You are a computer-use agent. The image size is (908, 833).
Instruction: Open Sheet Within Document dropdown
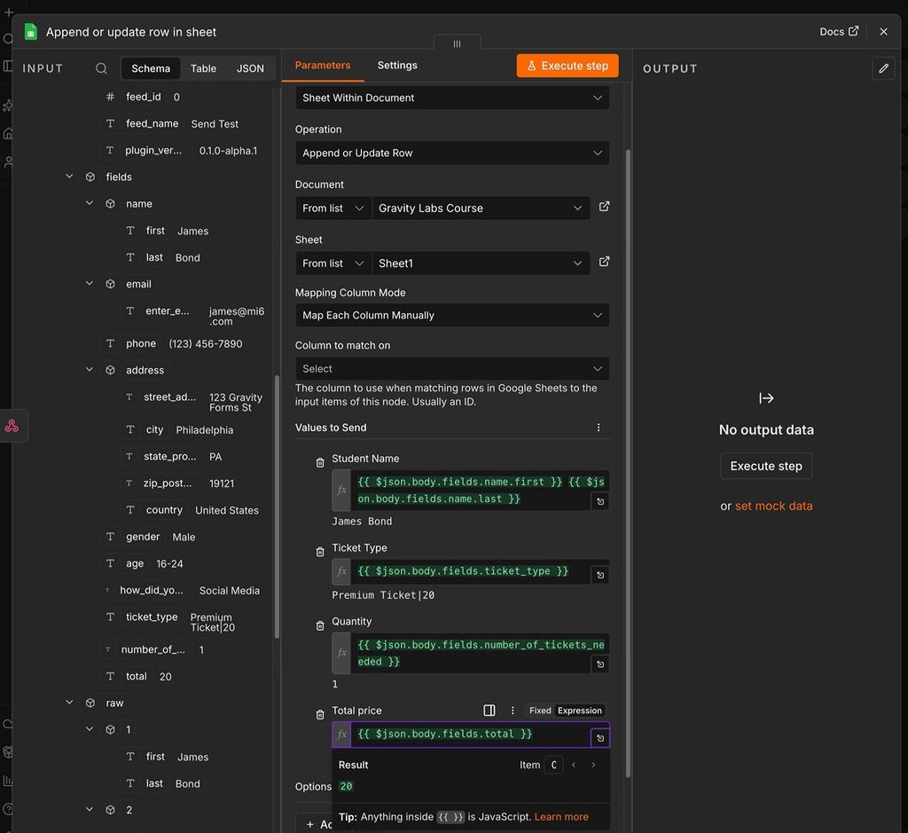tap(451, 98)
